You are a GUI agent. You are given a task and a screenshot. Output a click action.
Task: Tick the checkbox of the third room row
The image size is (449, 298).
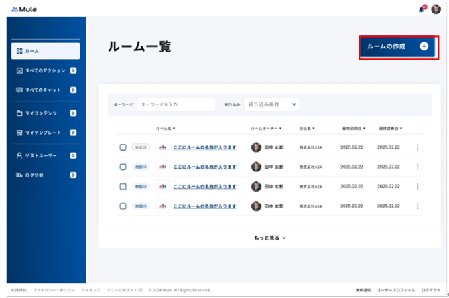coord(123,186)
